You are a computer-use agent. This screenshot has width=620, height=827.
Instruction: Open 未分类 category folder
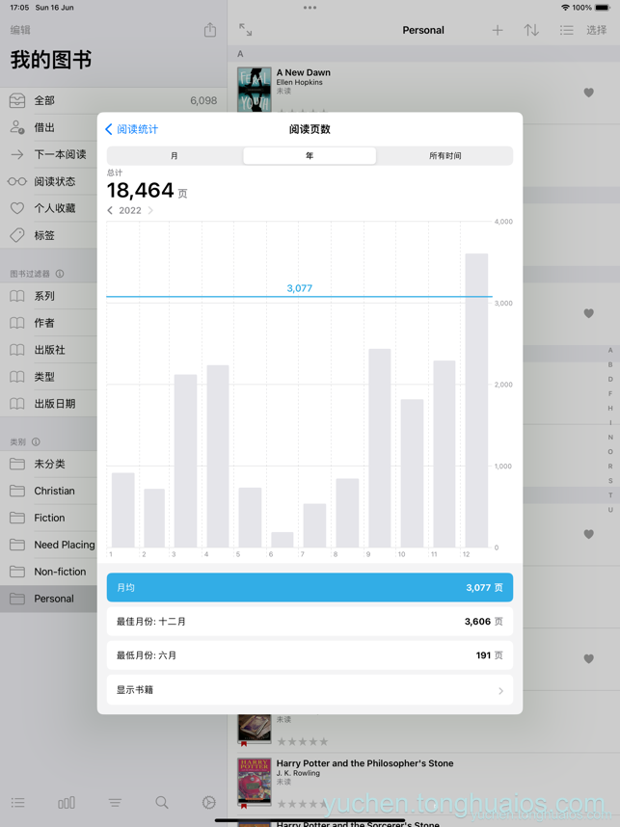(48, 465)
